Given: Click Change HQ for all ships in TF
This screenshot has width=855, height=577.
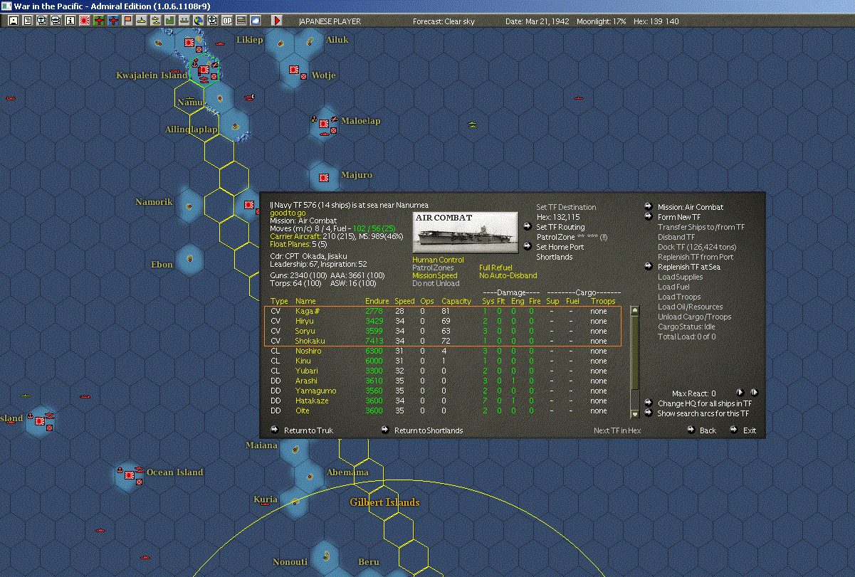Looking at the screenshot, I should 705,403.
